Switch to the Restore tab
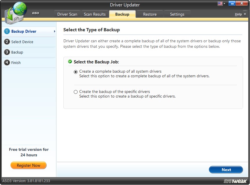The height and width of the screenshot is (185, 250). pos(150,14)
